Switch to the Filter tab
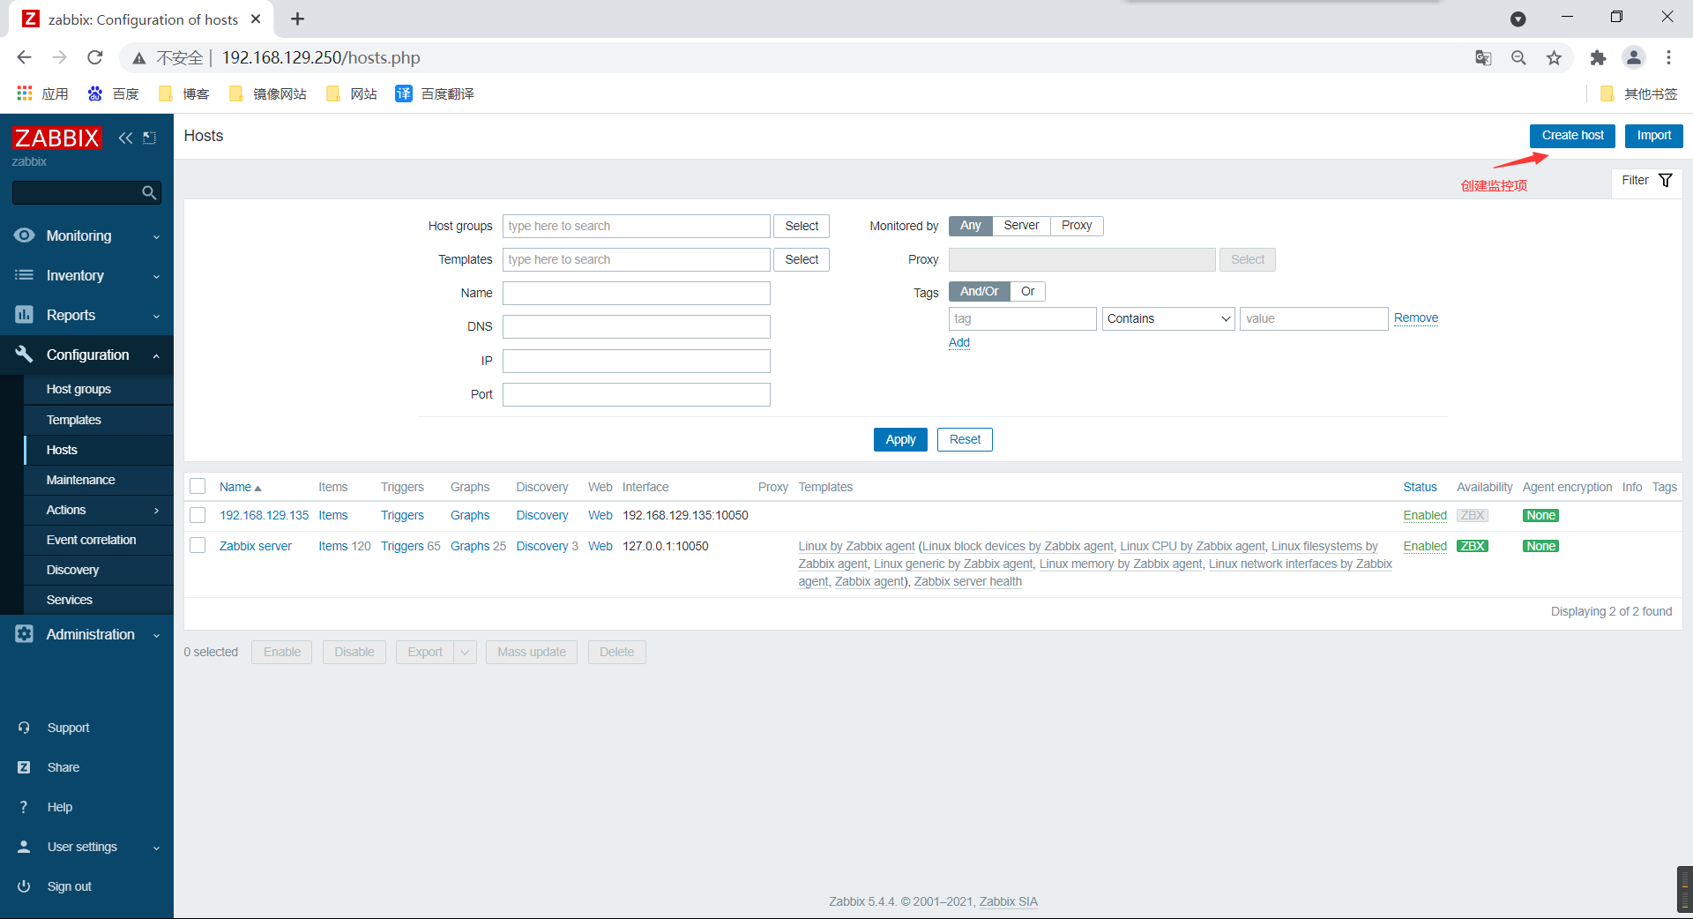This screenshot has width=1693, height=919. [x=1646, y=181]
